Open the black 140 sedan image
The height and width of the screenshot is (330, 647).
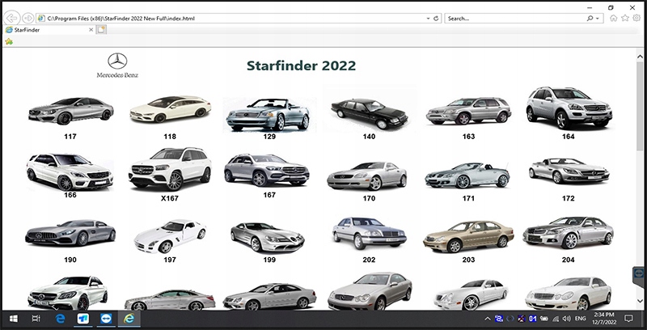369,113
